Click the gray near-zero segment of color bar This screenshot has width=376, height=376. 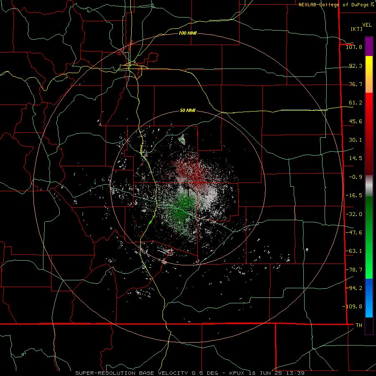(x=369, y=186)
